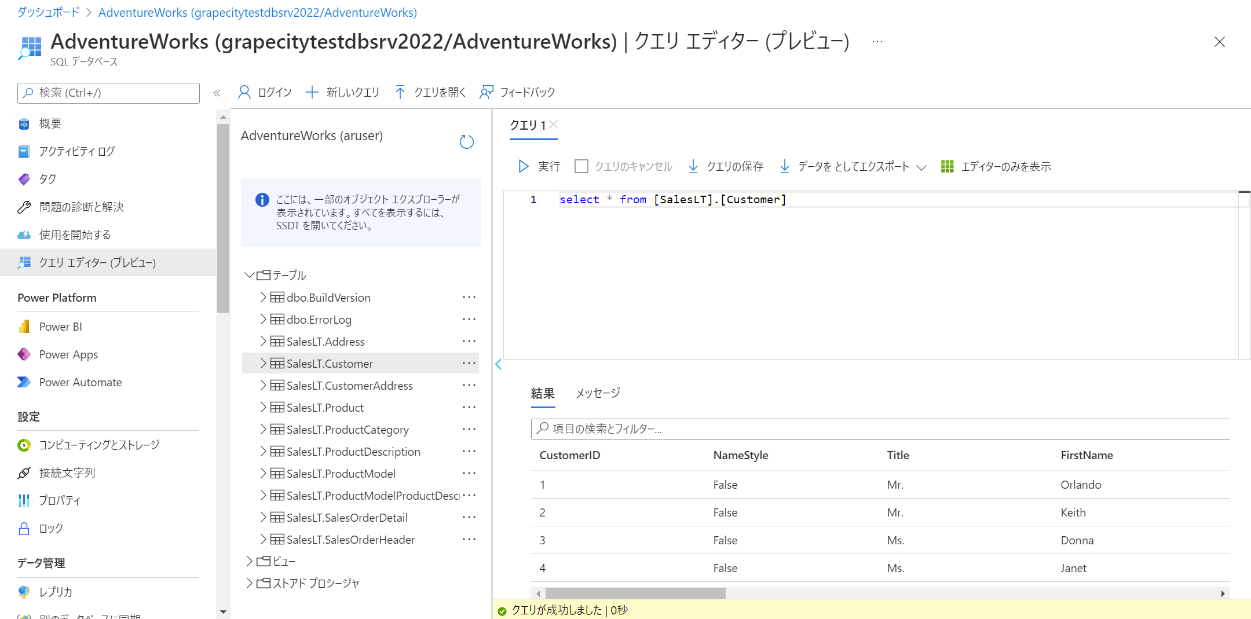
Task: Expand SalesLT.SalesOrderHeader table node
Action: click(x=263, y=539)
